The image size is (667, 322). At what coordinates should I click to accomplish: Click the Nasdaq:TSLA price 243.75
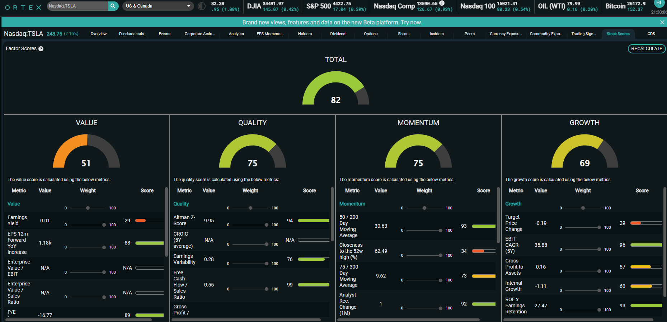pos(54,34)
